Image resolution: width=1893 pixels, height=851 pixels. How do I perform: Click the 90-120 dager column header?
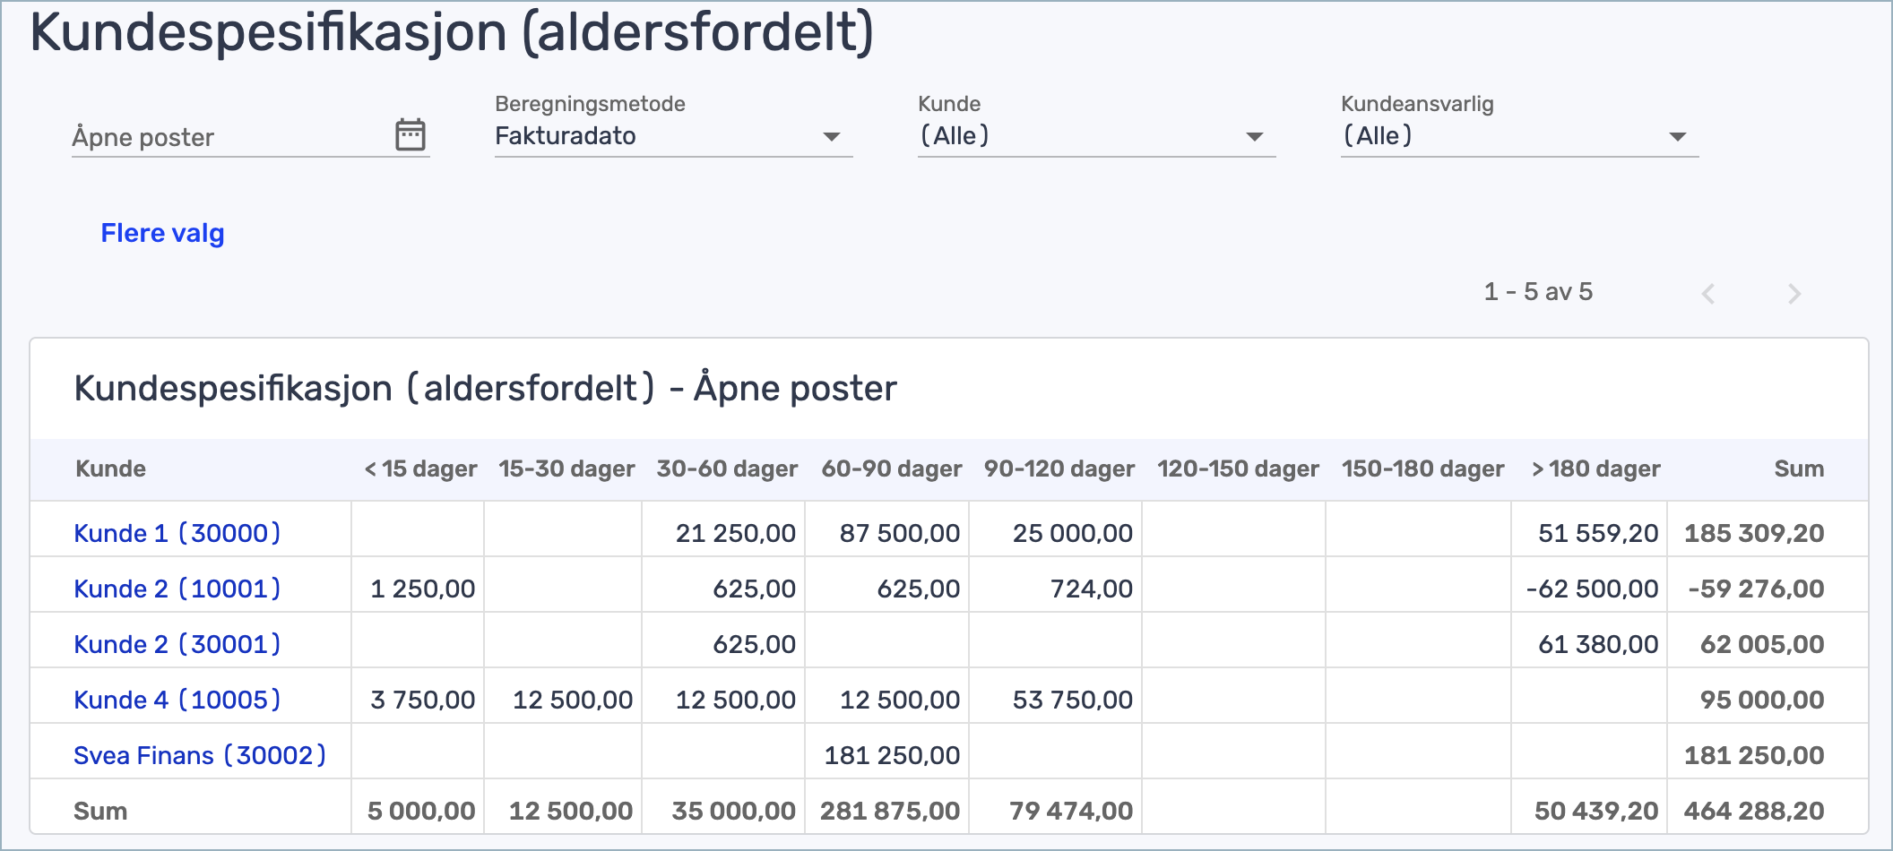point(1059,468)
